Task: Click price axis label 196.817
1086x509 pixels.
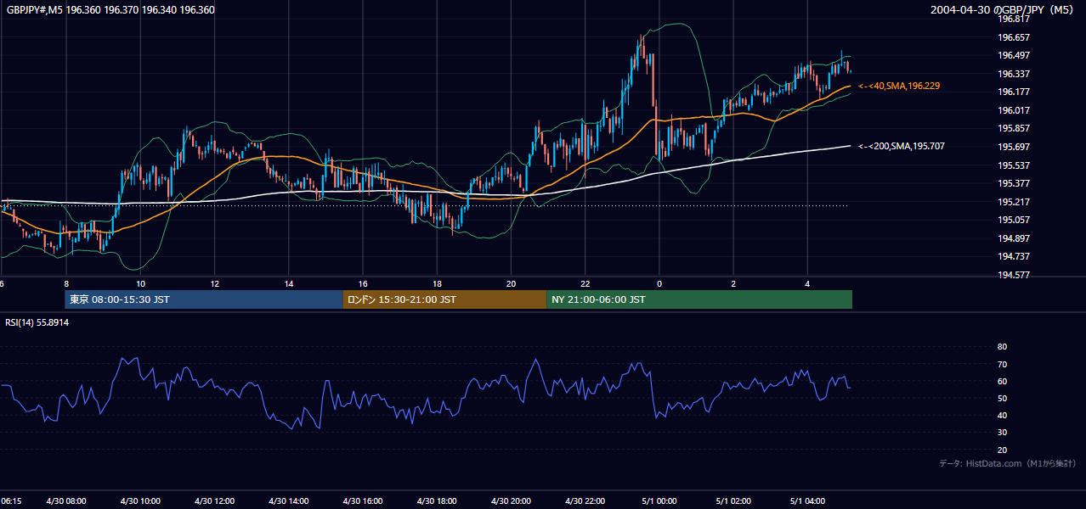Action: (1015, 19)
